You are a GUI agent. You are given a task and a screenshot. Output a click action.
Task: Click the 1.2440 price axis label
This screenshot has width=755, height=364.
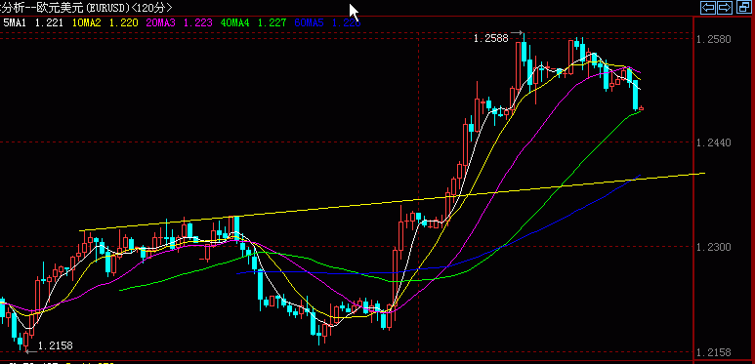[714, 142]
